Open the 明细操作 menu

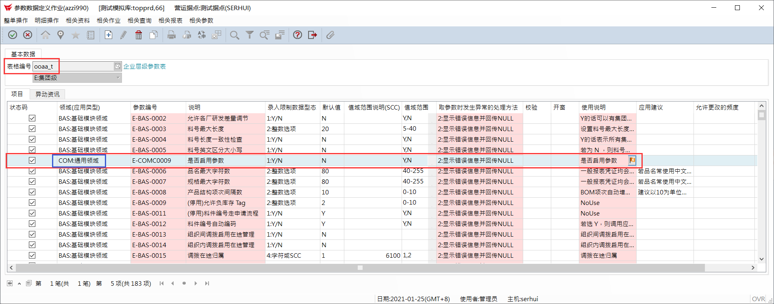pos(47,20)
